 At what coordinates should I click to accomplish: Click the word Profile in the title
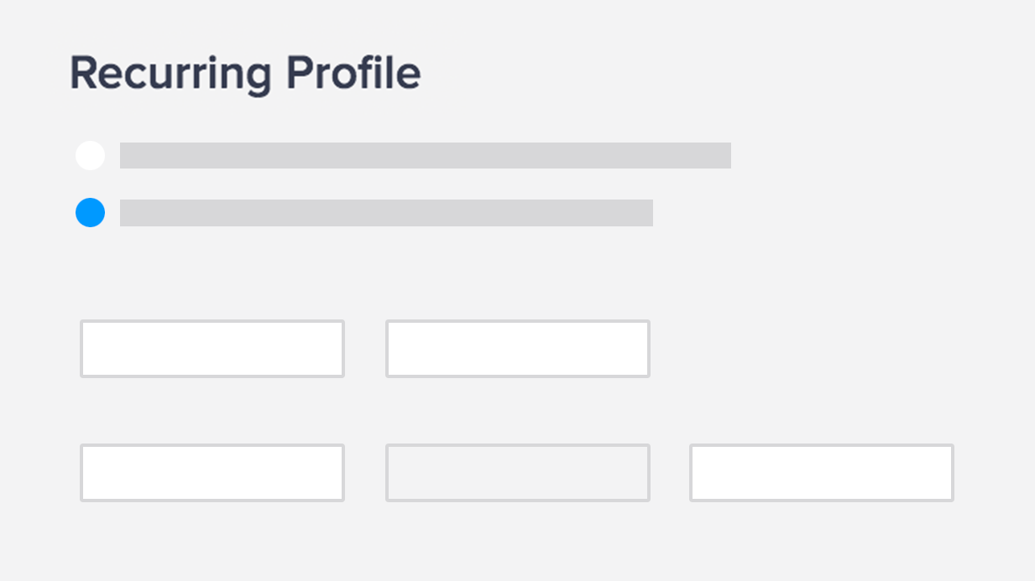click(x=353, y=74)
